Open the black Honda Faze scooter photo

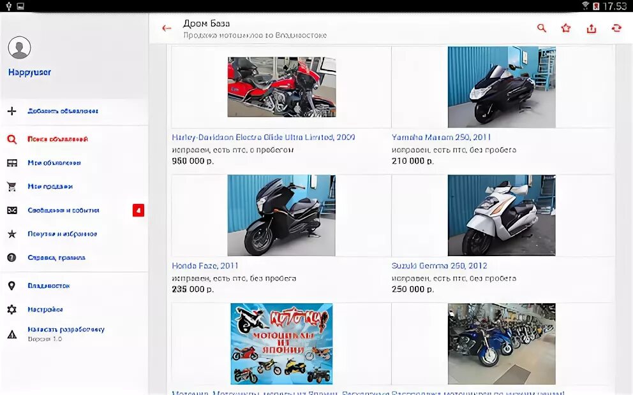pos(281,215)
